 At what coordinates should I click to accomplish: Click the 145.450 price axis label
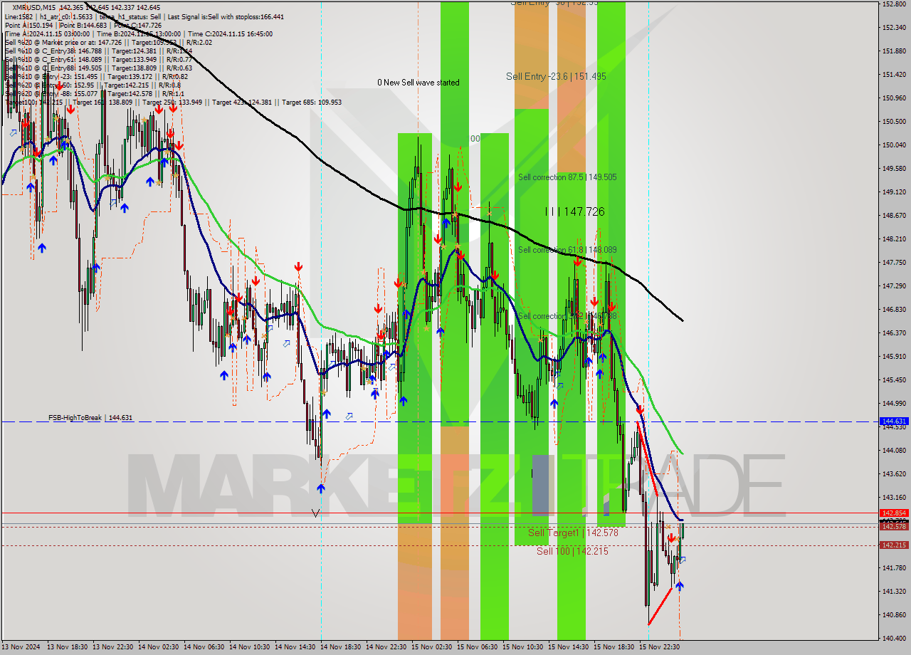point(894,380)
